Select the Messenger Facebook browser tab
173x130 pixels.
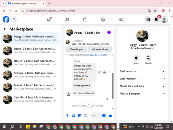[x=26, y=3]
